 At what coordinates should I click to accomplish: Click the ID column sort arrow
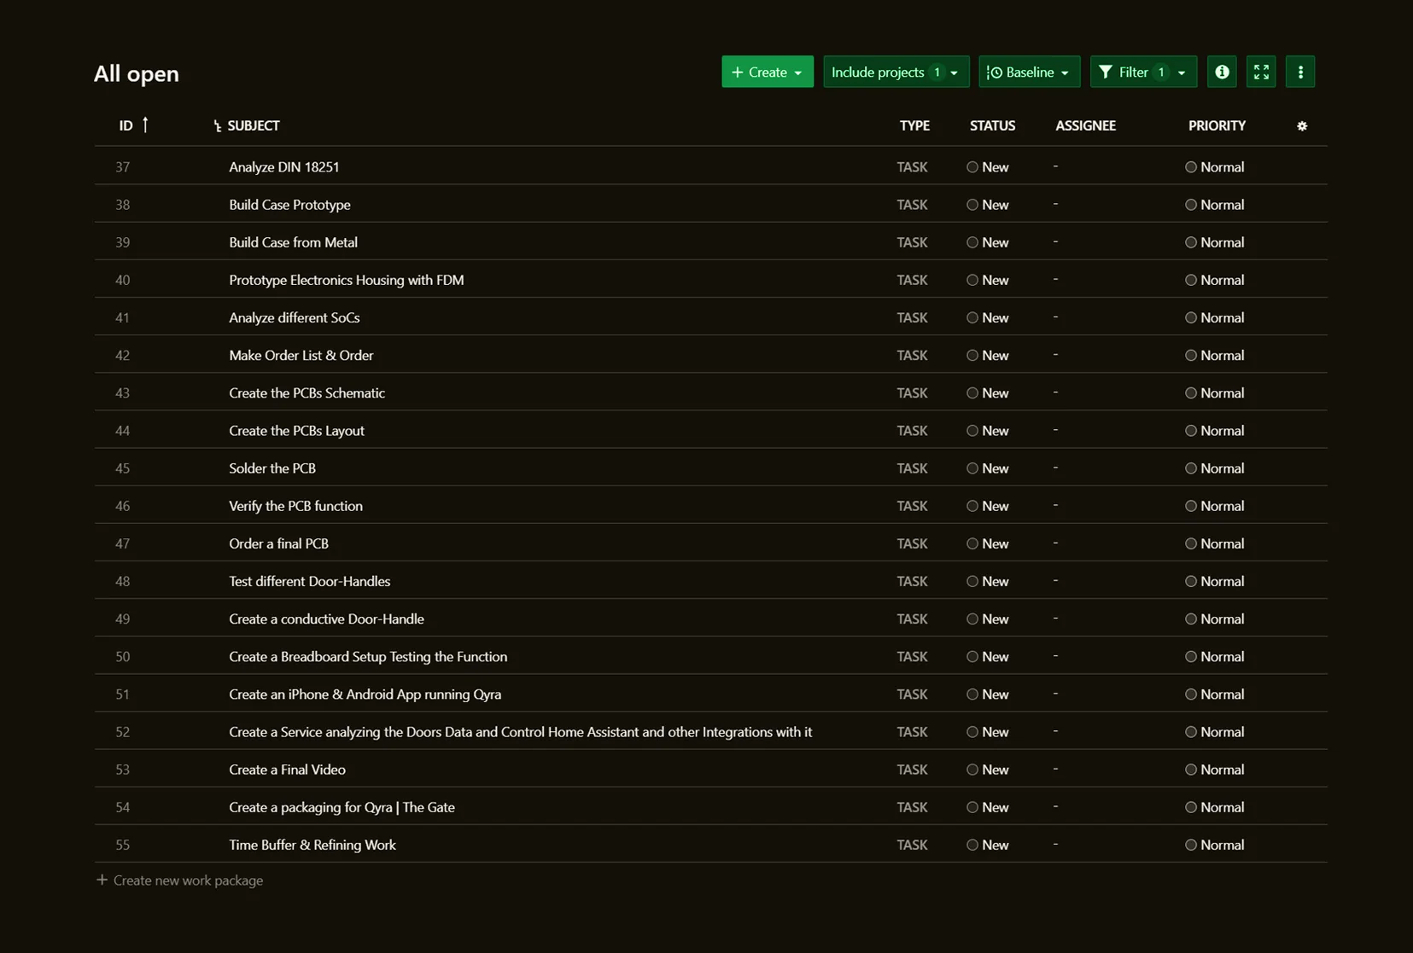click(145, 125)
